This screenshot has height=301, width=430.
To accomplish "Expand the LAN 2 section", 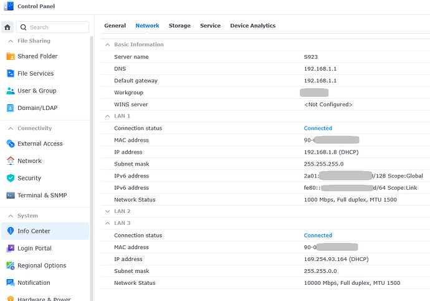I will [107, 212].
